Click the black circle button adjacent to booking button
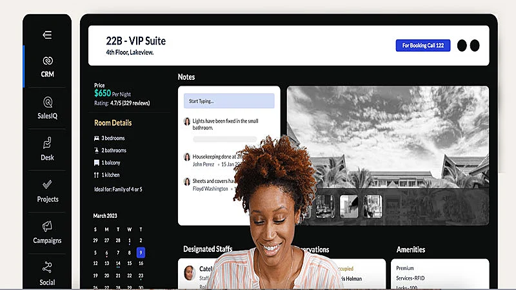The width and height of the screenshot is (516, 290). point(462,45)
